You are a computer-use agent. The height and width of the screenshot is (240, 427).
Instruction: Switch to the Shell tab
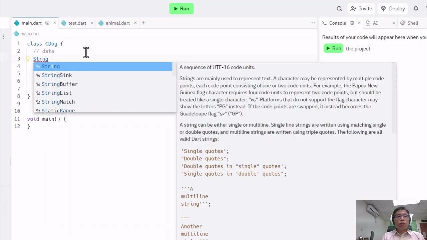pyautogui.click(x=412, y=23)
